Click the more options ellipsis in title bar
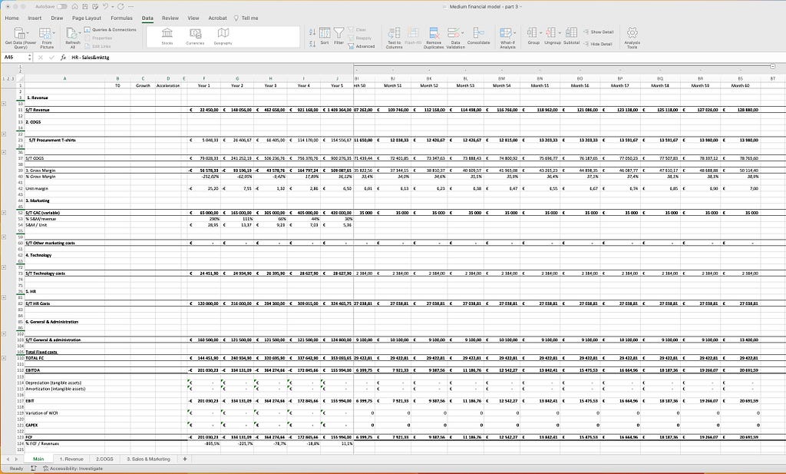Image resolution: width=786 pixels, height=474 pixels. click(x=130, y=6)
